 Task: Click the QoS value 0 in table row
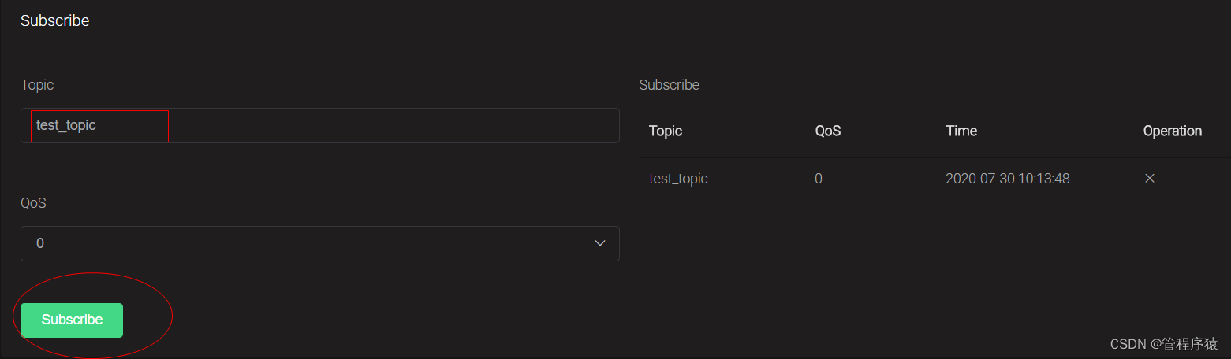click(819, 179)
